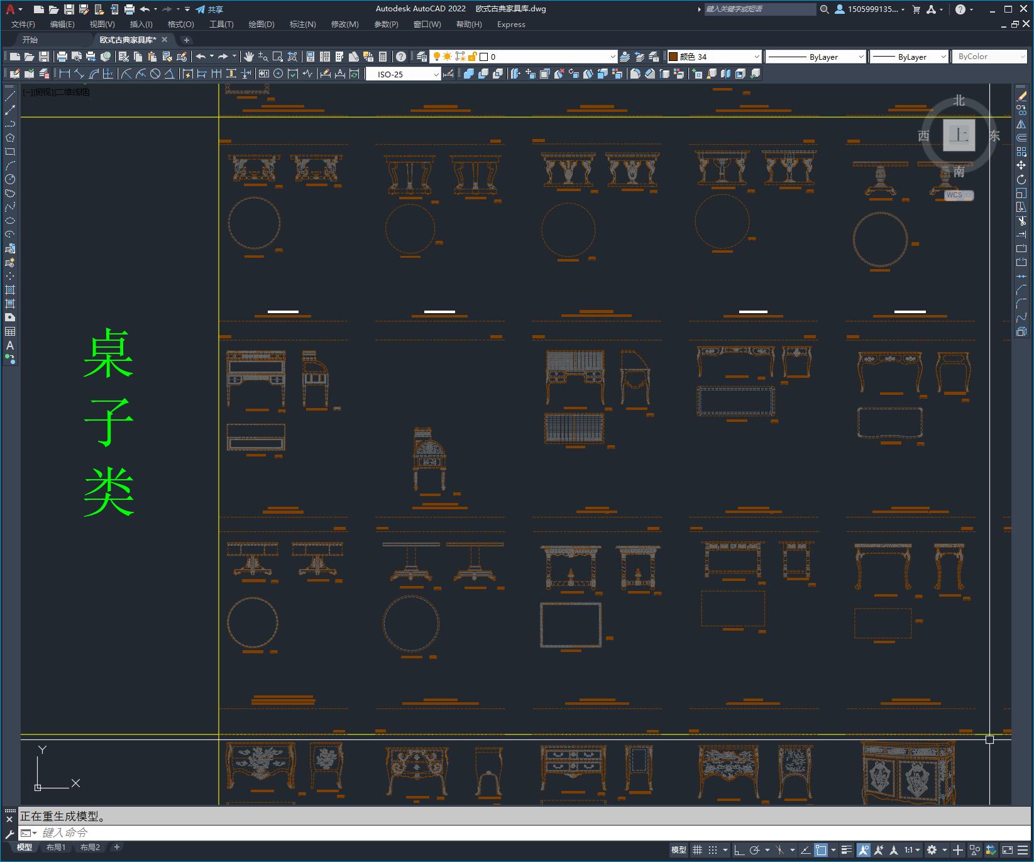Expand the undo history arrow in standard toolbar
Image resolution: width=1034 pixels, height=862 pixels.
tap(212, 57)
